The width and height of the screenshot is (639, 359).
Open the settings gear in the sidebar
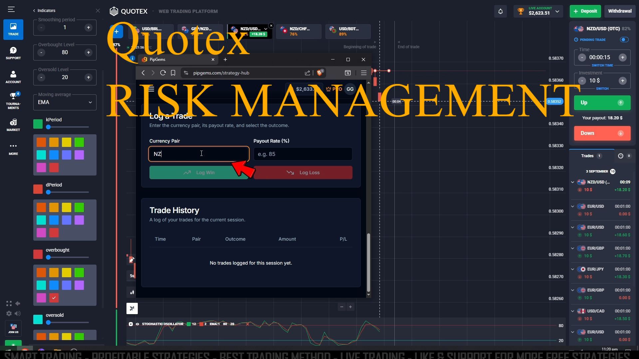click(9, 313)
